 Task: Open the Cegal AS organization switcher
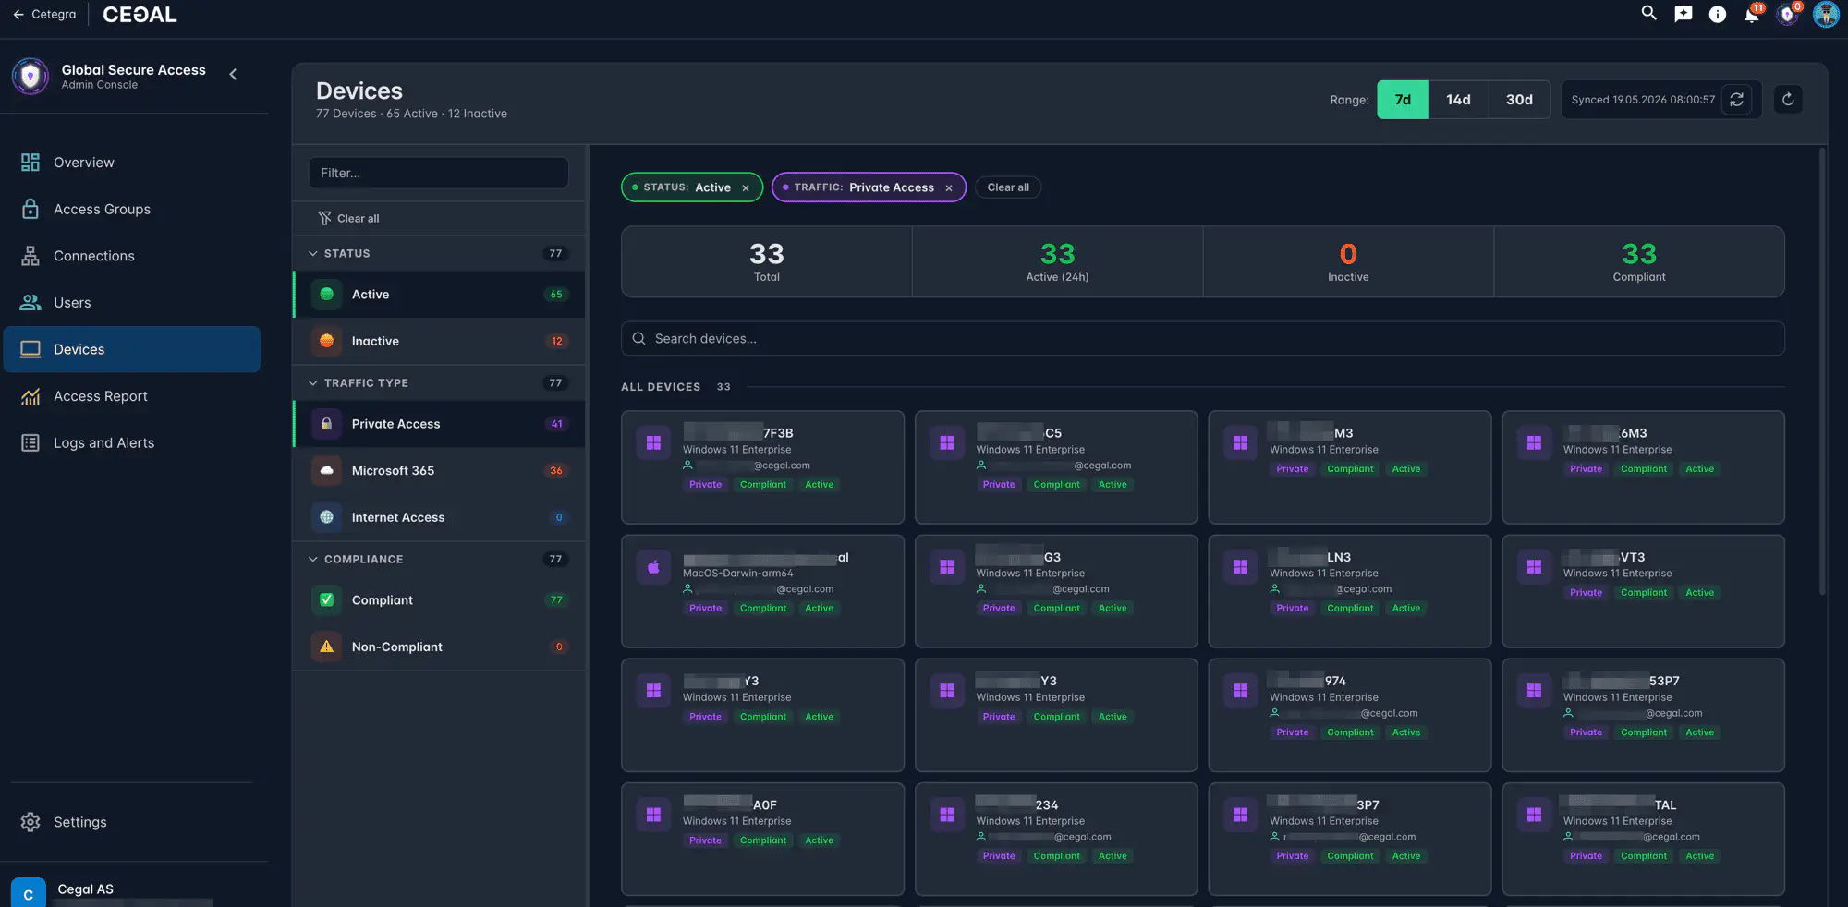pos(134,890)
